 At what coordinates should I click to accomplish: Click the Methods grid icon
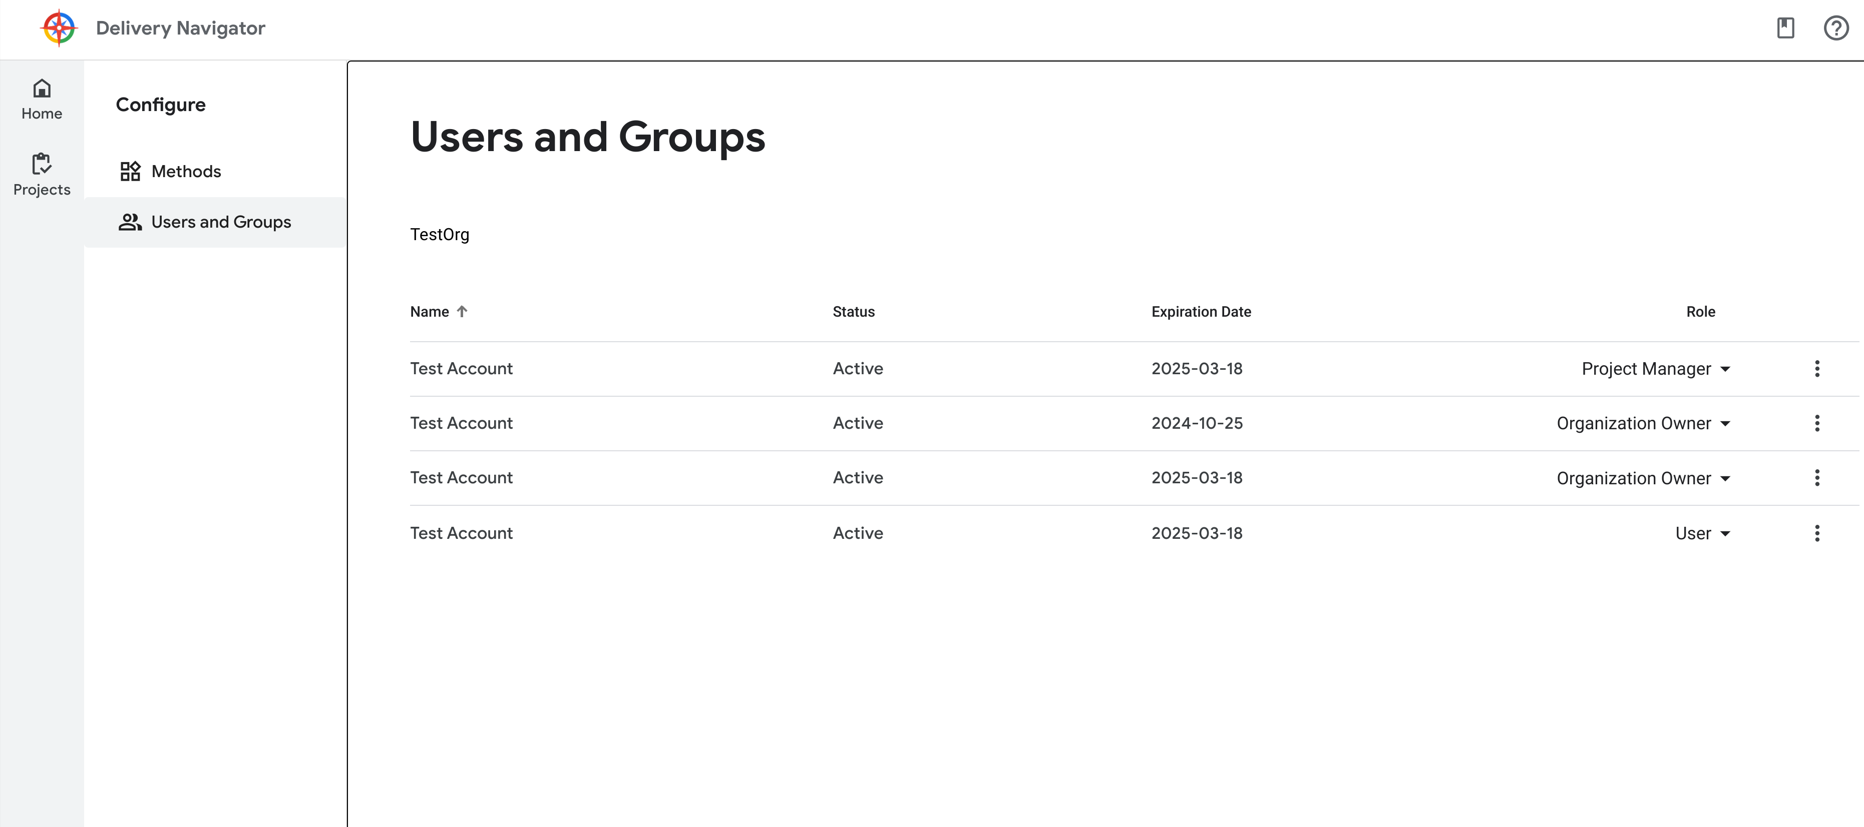click(130, 171)
